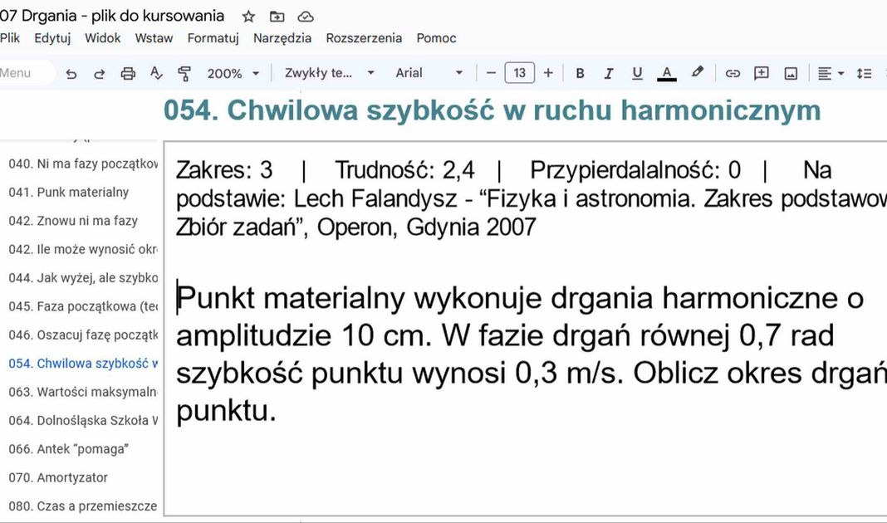Open the Wstaw menu
The image size is (887, 523).
pos(154,38)
